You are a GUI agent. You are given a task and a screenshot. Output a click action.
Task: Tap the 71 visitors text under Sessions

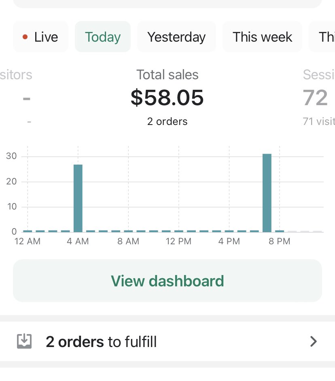point(319,121)
